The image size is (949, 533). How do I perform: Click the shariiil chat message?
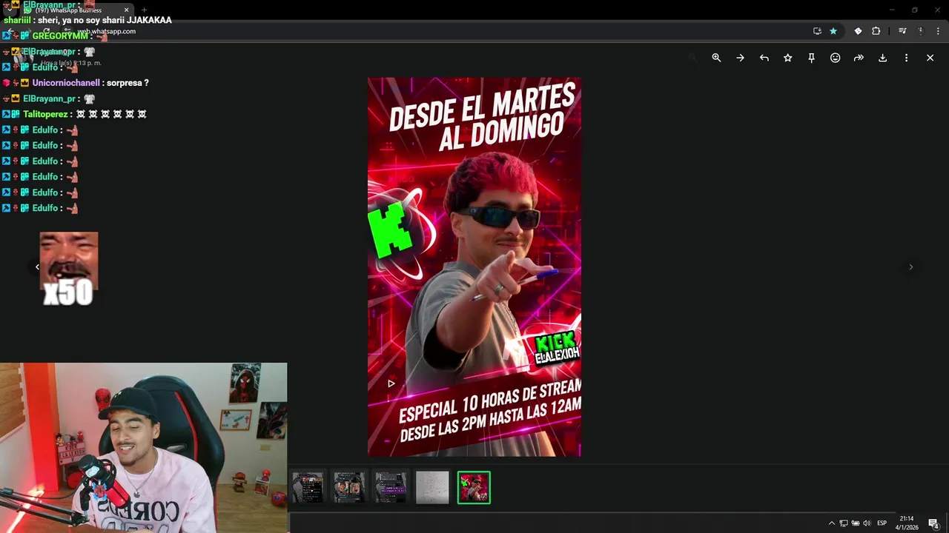(x=87, y=20)
